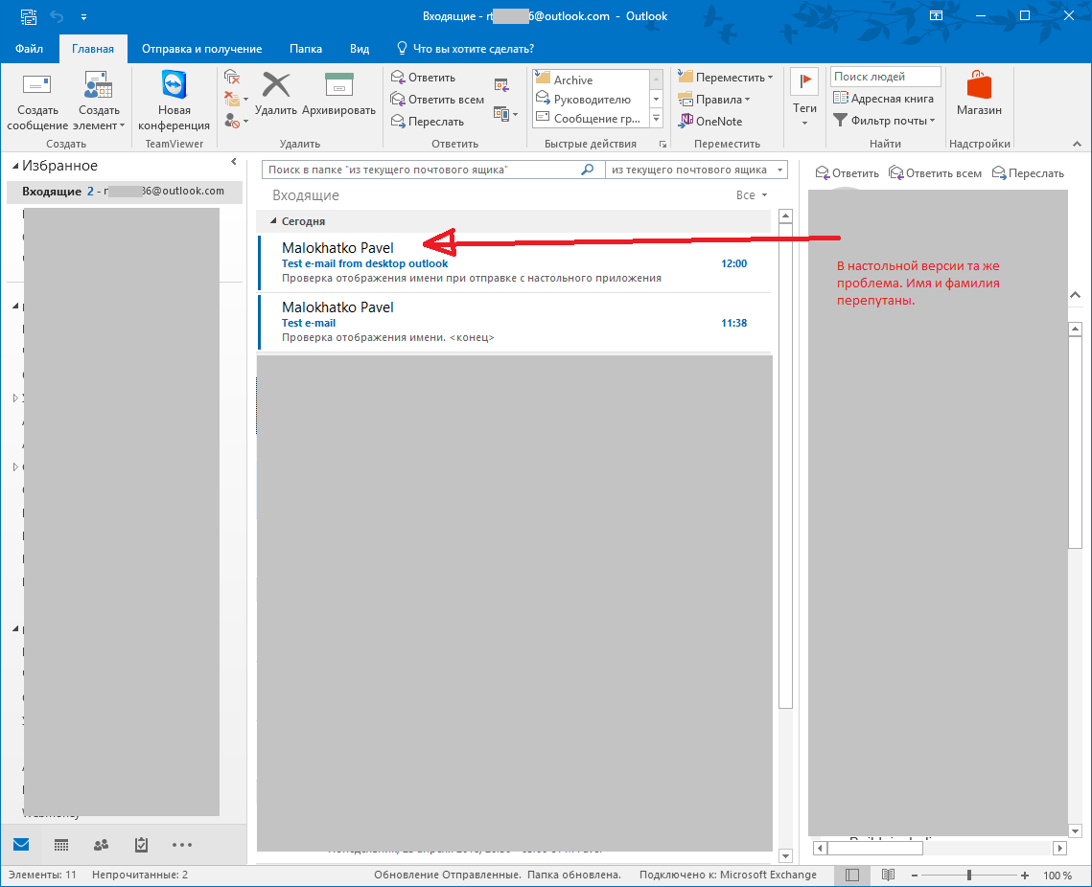Screen dimensions: 1092x887
Task: Select the To Manager quick step
Action: pos(592,99)
